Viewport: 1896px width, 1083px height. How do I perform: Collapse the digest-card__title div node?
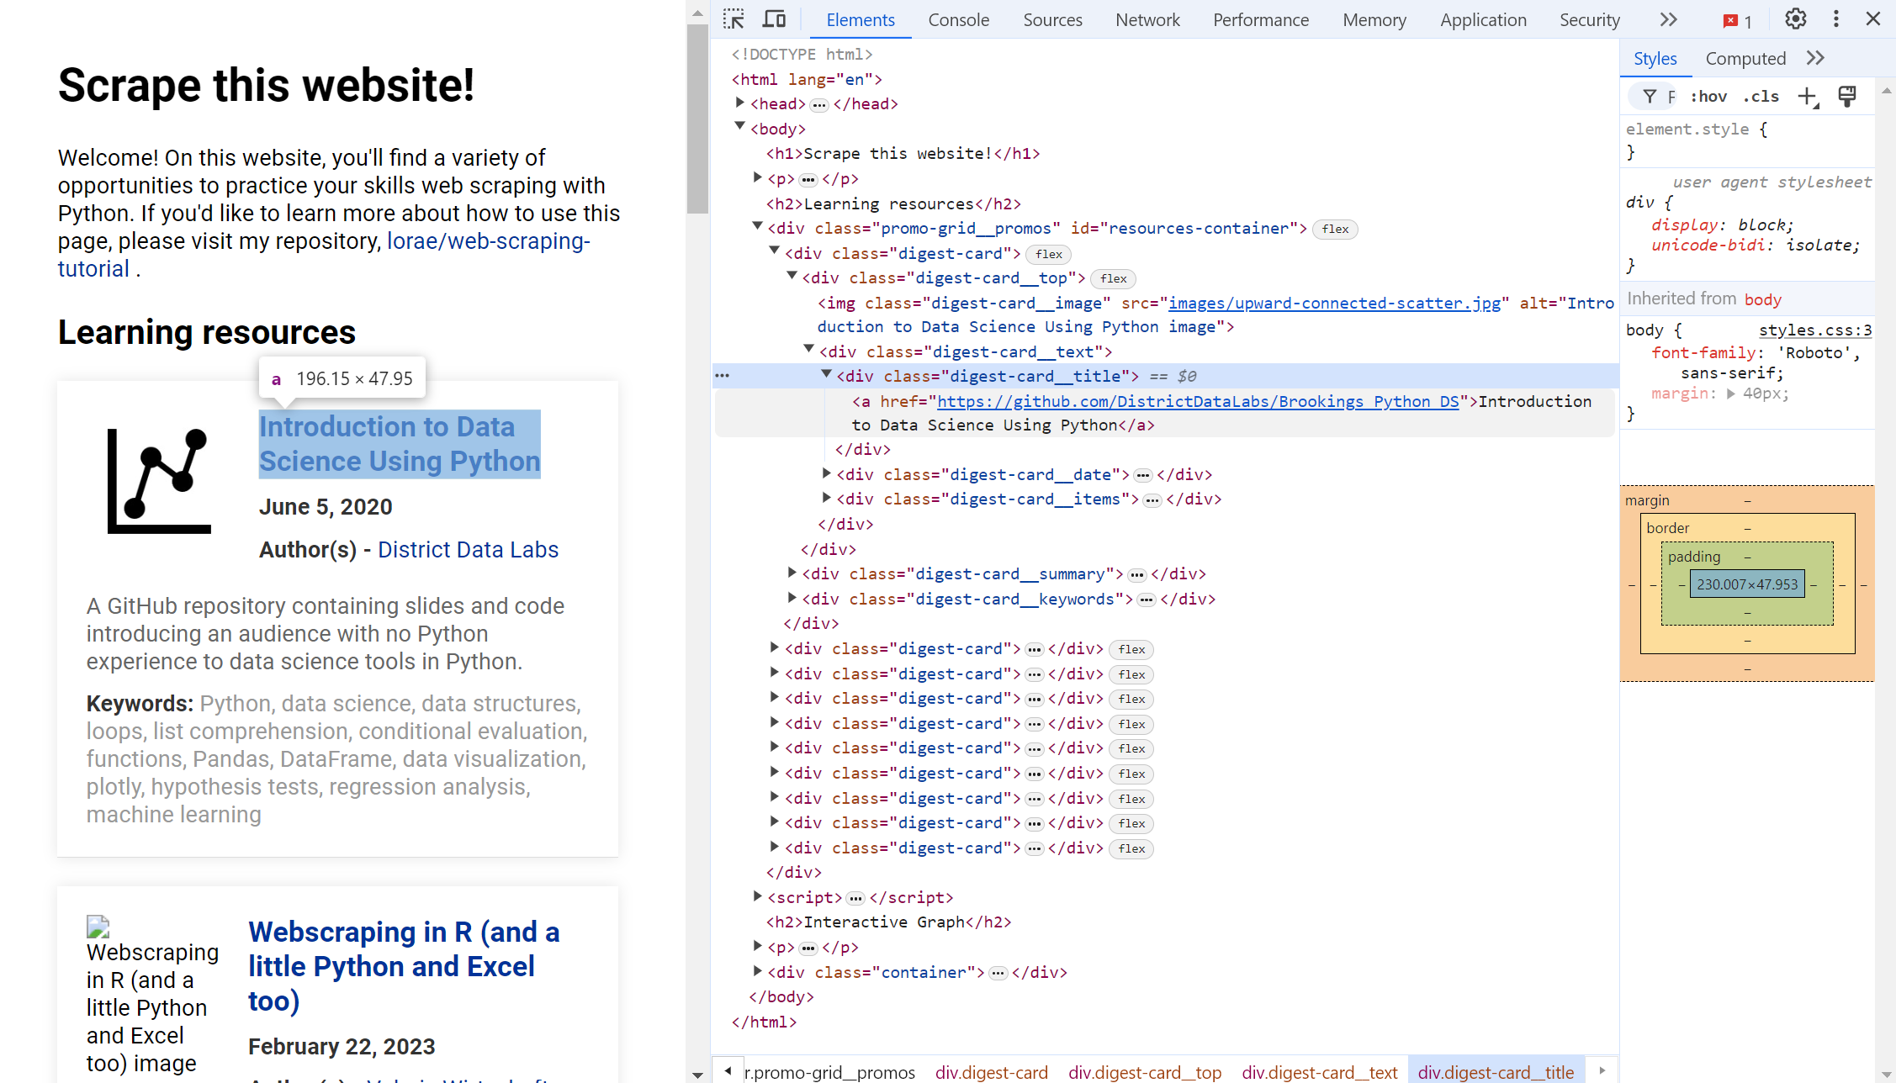coord(826,374)
